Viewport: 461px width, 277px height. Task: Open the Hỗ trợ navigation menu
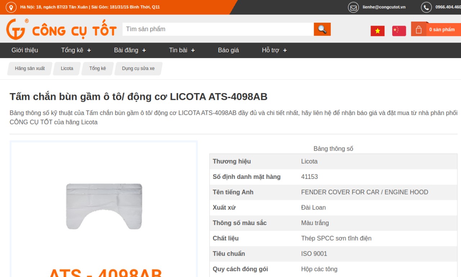pyautogui.click(x=270, y=50)
